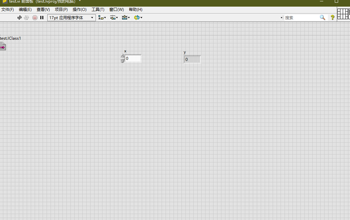The image size is (350, 220).
Task: Select the connector pane grid
Action: (343, 14)
